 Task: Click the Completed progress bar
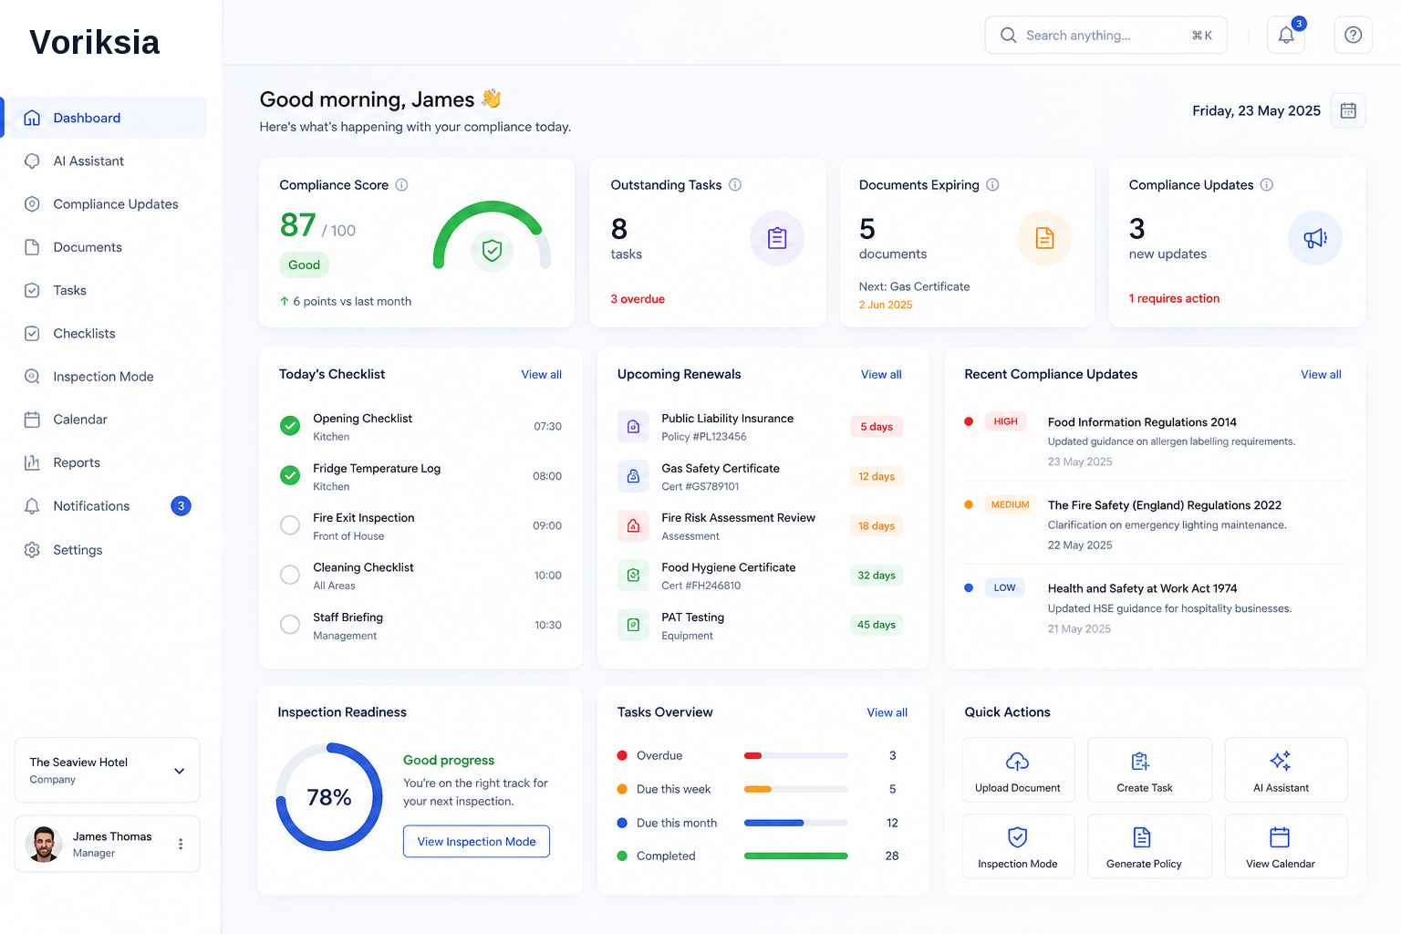[x=796, y=856]
